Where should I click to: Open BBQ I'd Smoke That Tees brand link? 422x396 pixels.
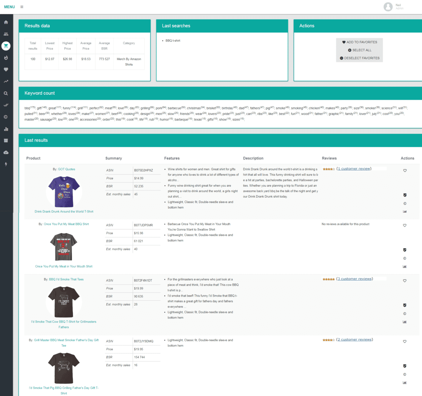(x=66, y=279)
